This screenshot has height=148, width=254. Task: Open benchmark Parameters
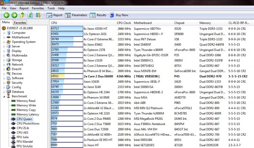click(x=76, y=15)
